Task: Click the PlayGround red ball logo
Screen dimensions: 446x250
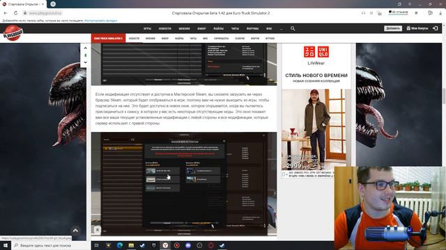Action: click(x=13, y=33)
